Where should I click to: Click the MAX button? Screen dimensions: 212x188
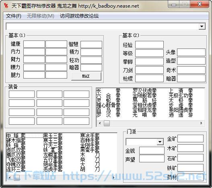86,76
